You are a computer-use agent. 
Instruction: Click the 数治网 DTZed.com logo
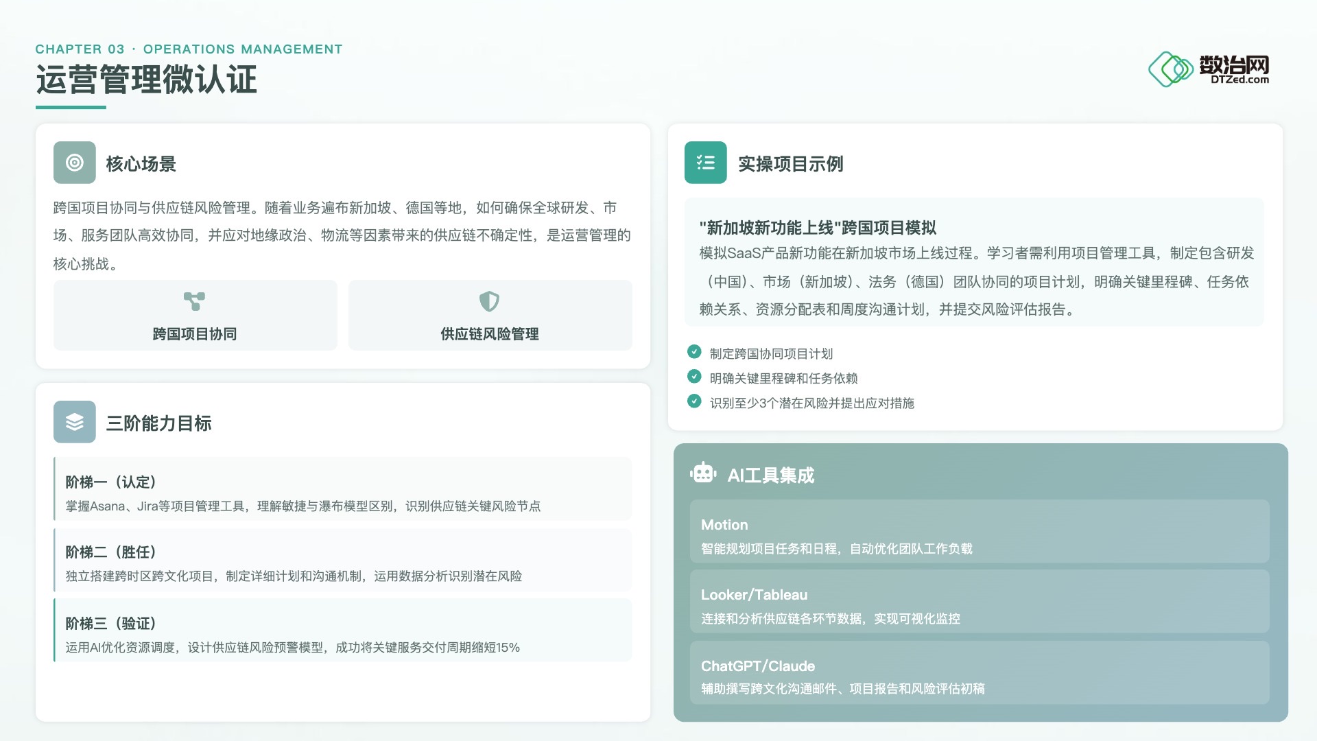pos(1209,69)
